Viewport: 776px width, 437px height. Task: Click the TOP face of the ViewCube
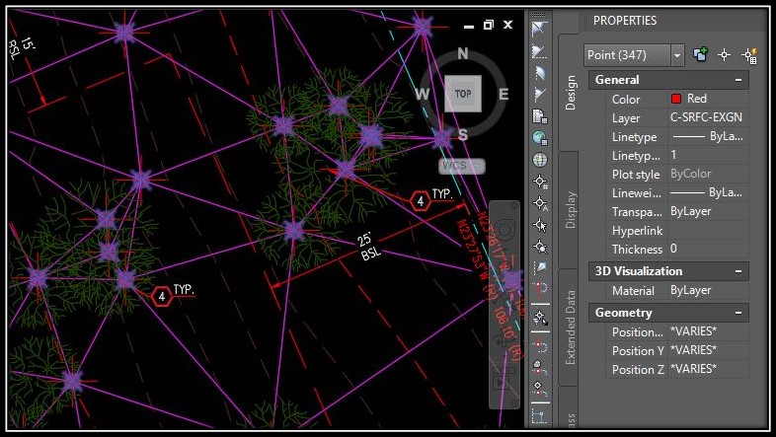click(x=463, y=94)
